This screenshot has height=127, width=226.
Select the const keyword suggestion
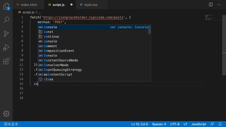pyautogui.click(x=93, y=32)
